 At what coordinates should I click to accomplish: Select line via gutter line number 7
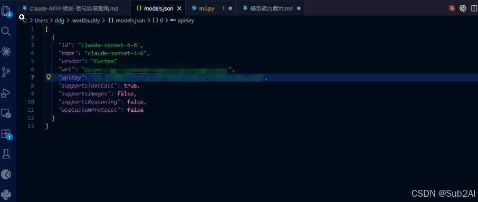point(32,78)
